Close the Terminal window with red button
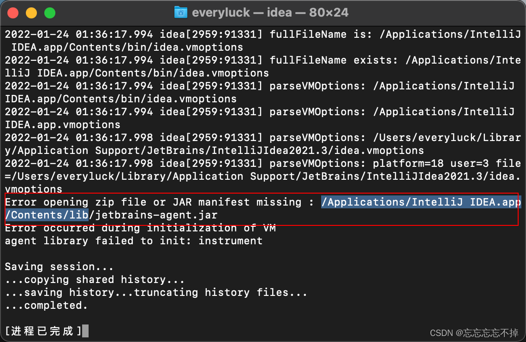The height and width of the screenshot is (342, 526). 13,13
